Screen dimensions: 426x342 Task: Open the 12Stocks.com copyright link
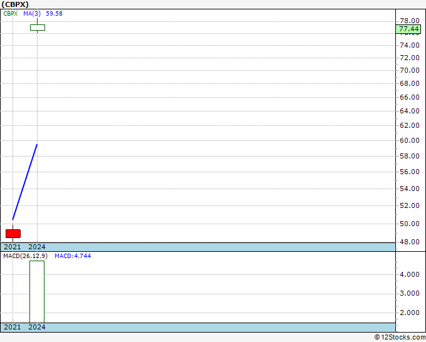point(400,337)
